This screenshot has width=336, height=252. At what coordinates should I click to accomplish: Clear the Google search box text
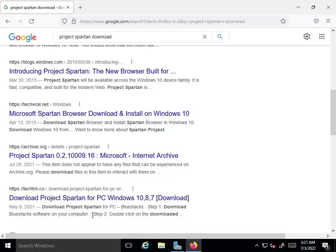pos(205,37)
